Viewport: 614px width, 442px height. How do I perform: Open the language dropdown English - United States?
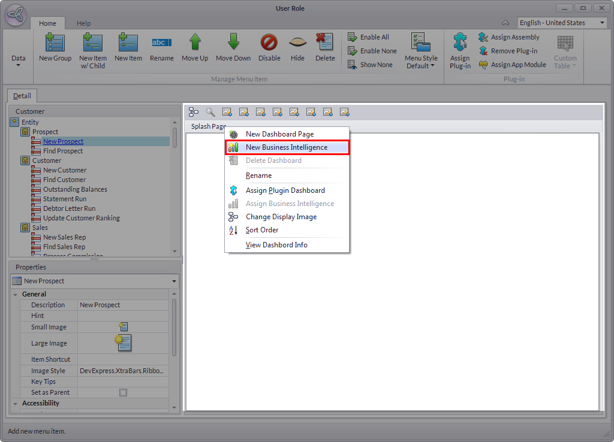[x=562, y=23]
